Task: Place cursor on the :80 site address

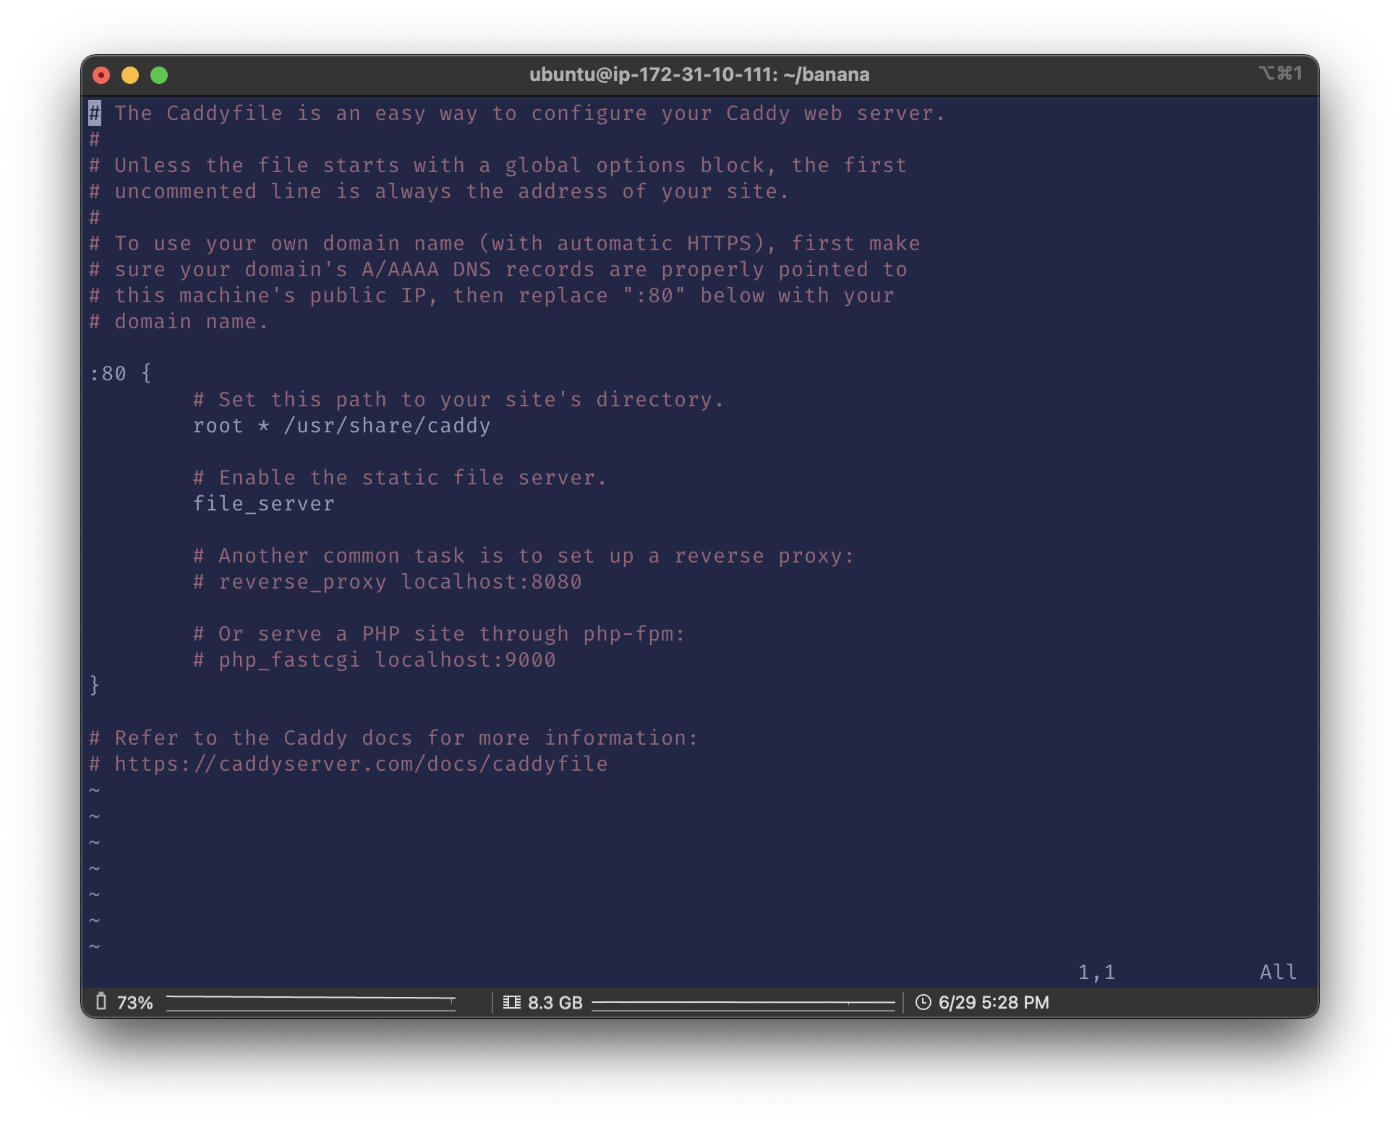Action: (x=108, y=374)
